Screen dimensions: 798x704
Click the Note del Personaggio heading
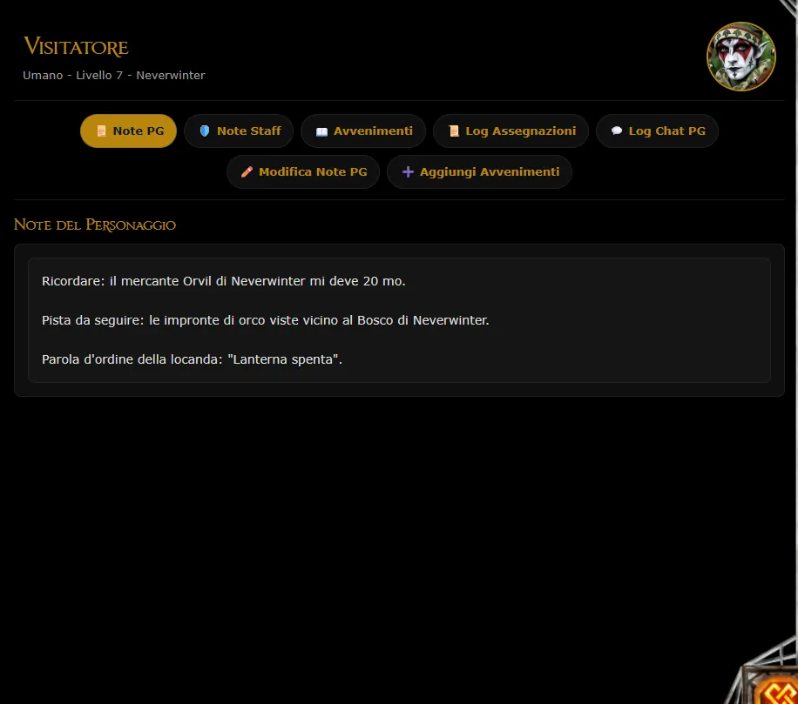[x=95, y=225]
